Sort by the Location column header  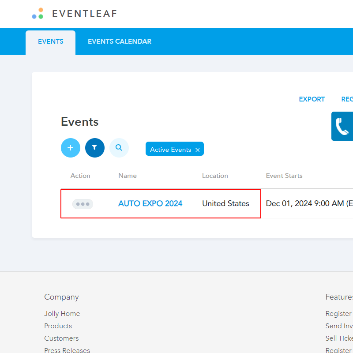[x=215, y=176]
